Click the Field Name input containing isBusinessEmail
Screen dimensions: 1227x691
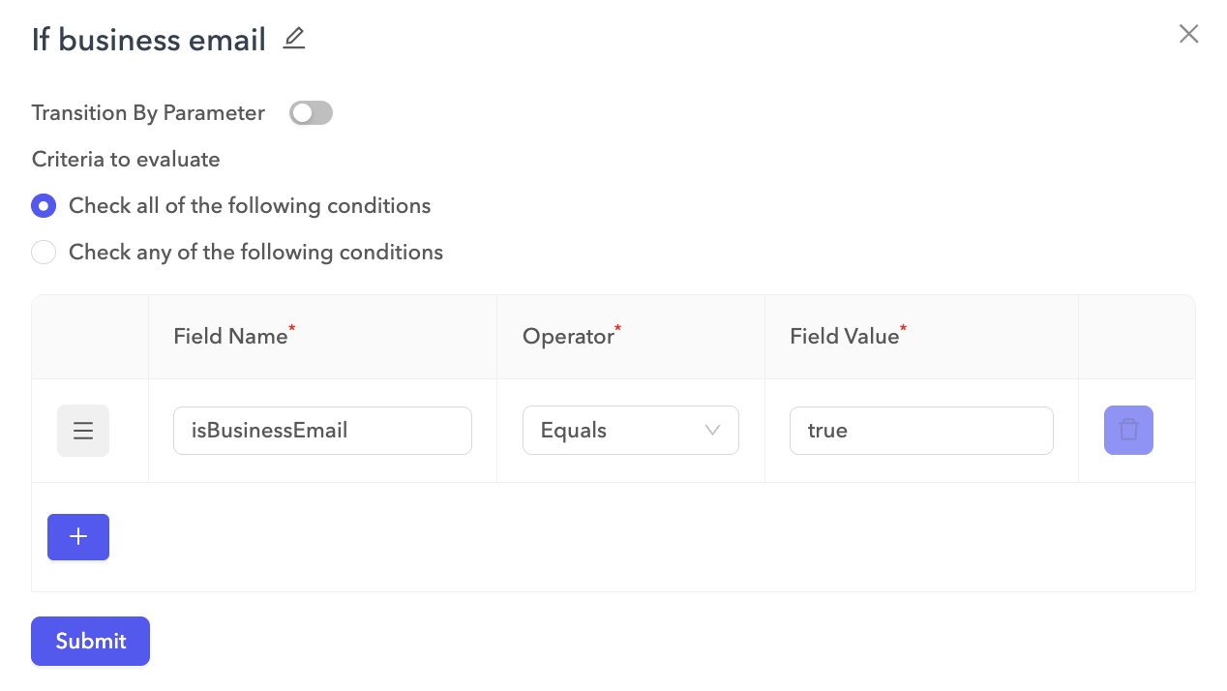tap(322, 430)
